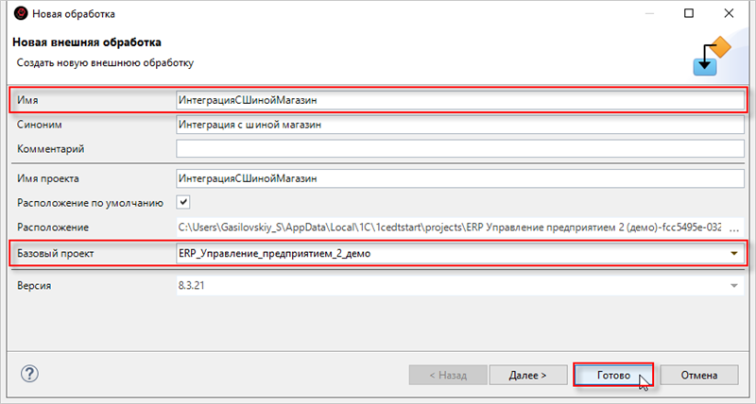This screenshot has height=404, width=756.
Task: Click the 'Синоним' text field
Action: coord(459,124)
